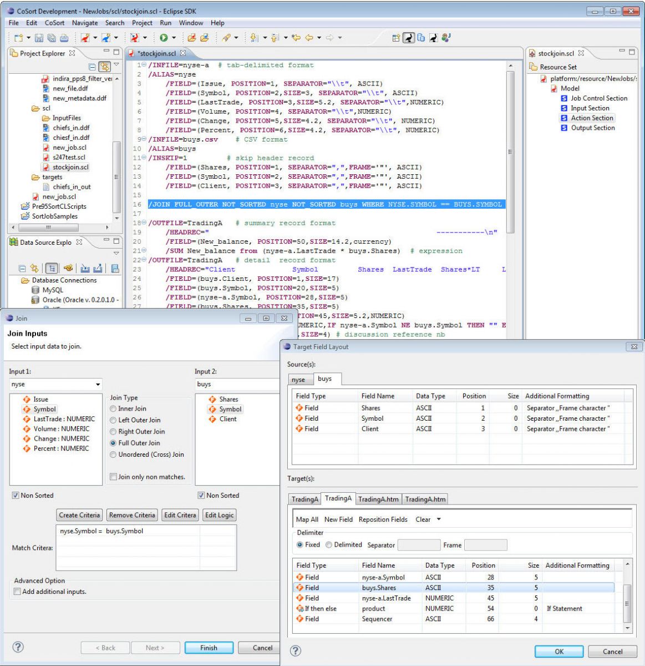Click the New wizard icon in the main toolbar
645x666 pixels.
(x=18, y=38)
